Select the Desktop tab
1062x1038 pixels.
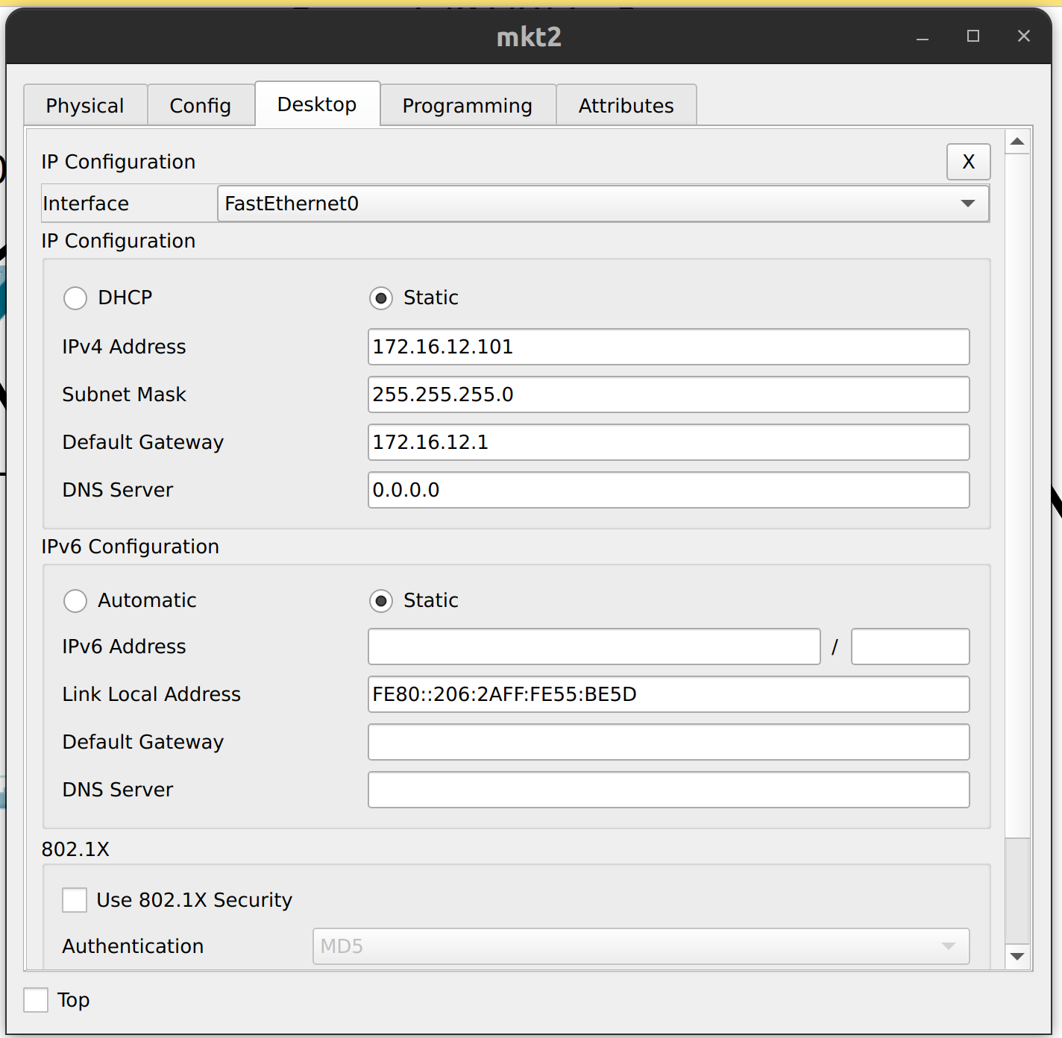317,104
